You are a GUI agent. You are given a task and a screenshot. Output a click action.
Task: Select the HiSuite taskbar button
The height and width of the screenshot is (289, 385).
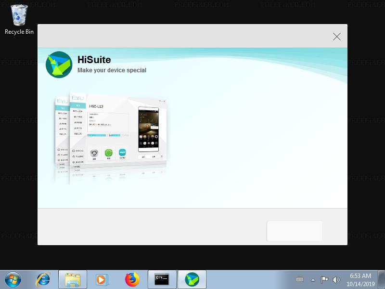(x=192, y=279)
